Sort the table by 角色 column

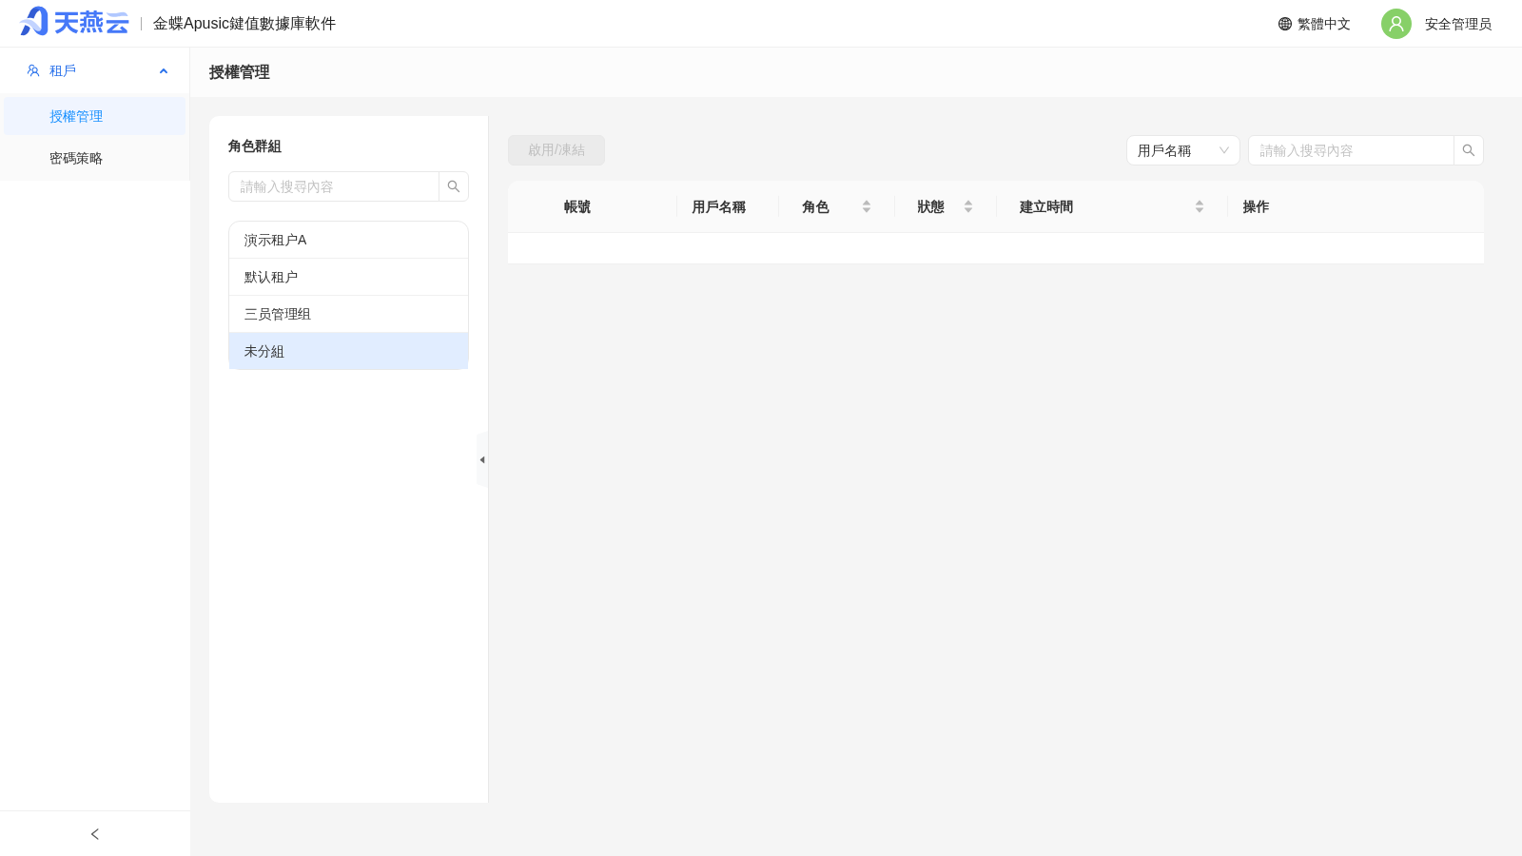tap(867, 206)
